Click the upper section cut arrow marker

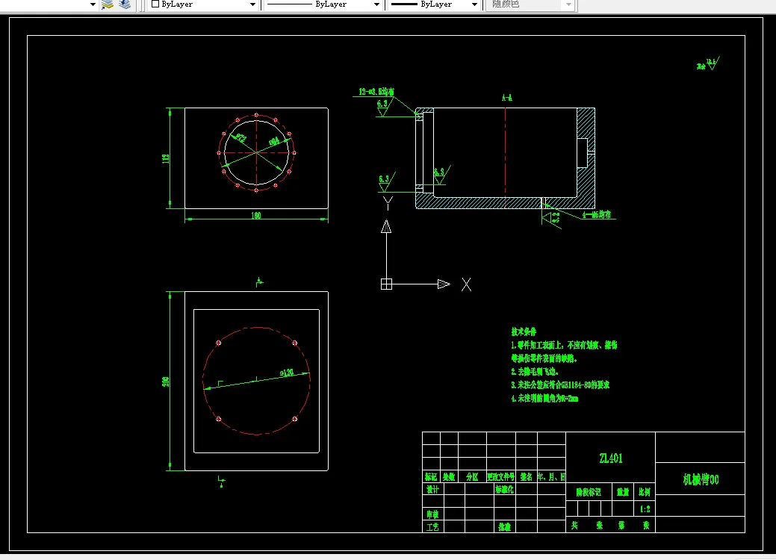pyautogui.click(x=259, y=282)
